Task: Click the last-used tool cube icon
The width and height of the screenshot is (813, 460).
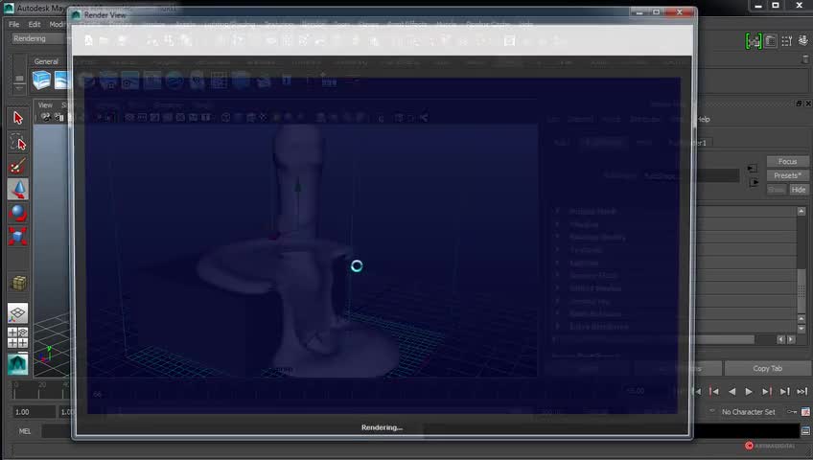Action: [18, 283]
